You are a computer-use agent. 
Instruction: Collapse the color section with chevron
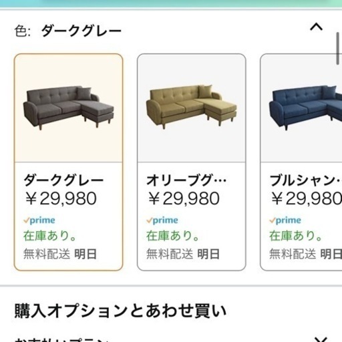tap(316, 27)
